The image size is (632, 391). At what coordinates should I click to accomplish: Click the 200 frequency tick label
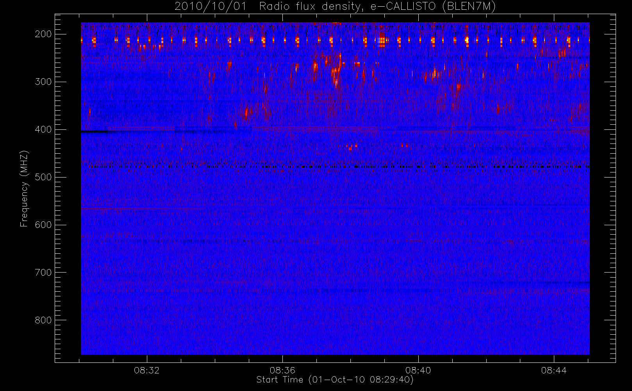[x=43, y=34]
